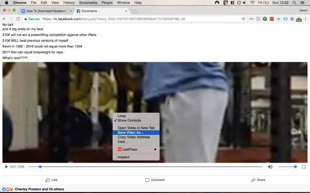This screenshot has width=310, height=193.
Task: Expand LastPass submenu in context menu
Action: 136,149
